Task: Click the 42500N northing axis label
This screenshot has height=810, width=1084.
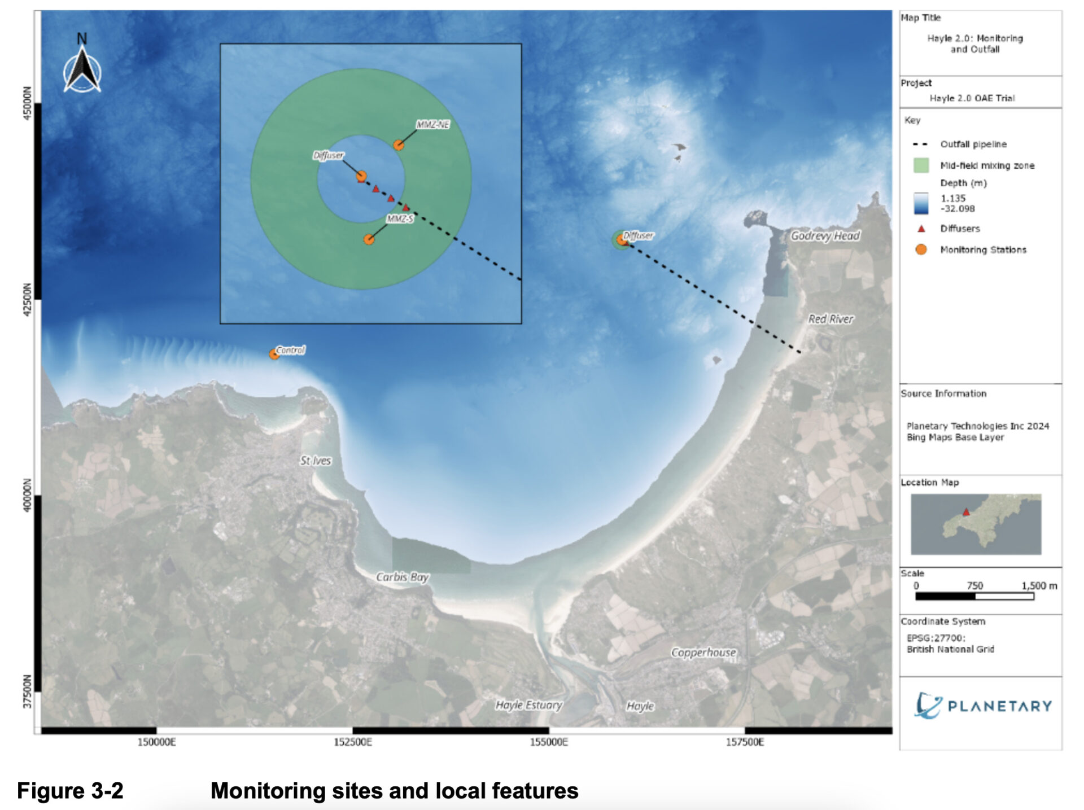Action: click(x=28, y=299)
